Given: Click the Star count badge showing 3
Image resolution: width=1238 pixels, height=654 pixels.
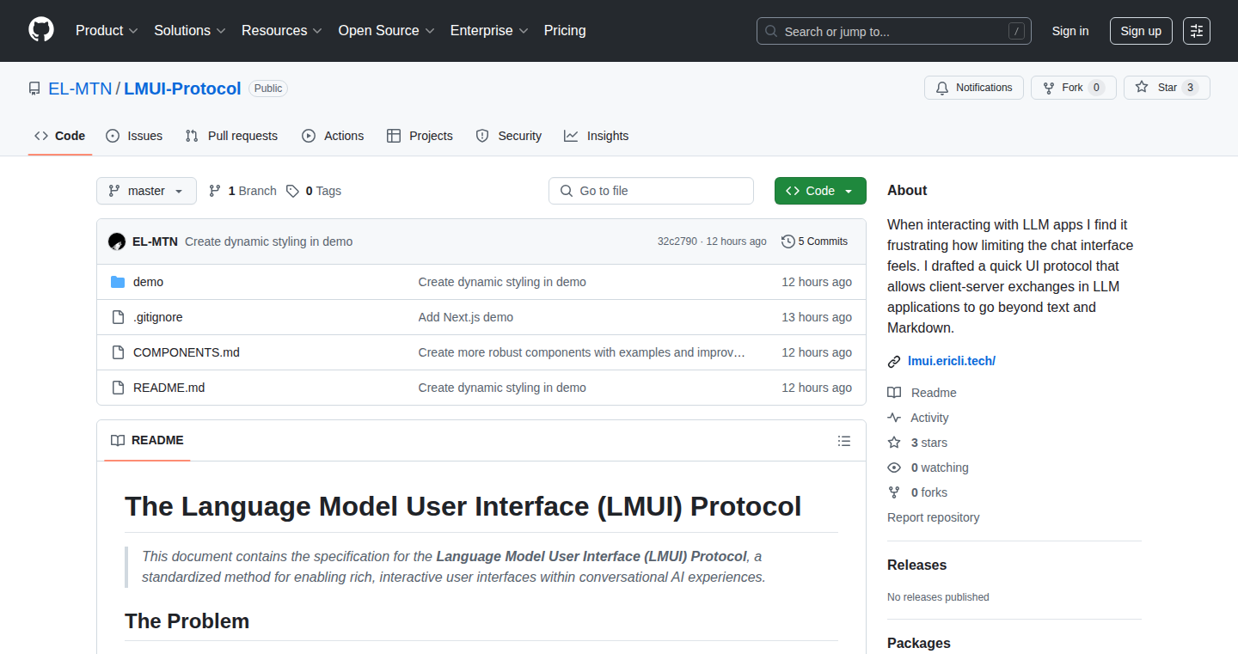Looking at the screenshot, I should click(1190, 88).
